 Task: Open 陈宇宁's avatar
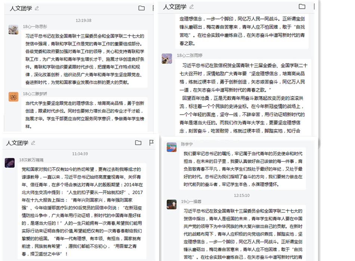point(172,147)
